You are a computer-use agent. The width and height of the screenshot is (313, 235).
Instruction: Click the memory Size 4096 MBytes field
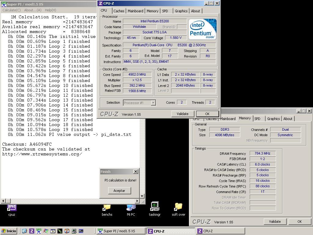[x=225, y=135]
